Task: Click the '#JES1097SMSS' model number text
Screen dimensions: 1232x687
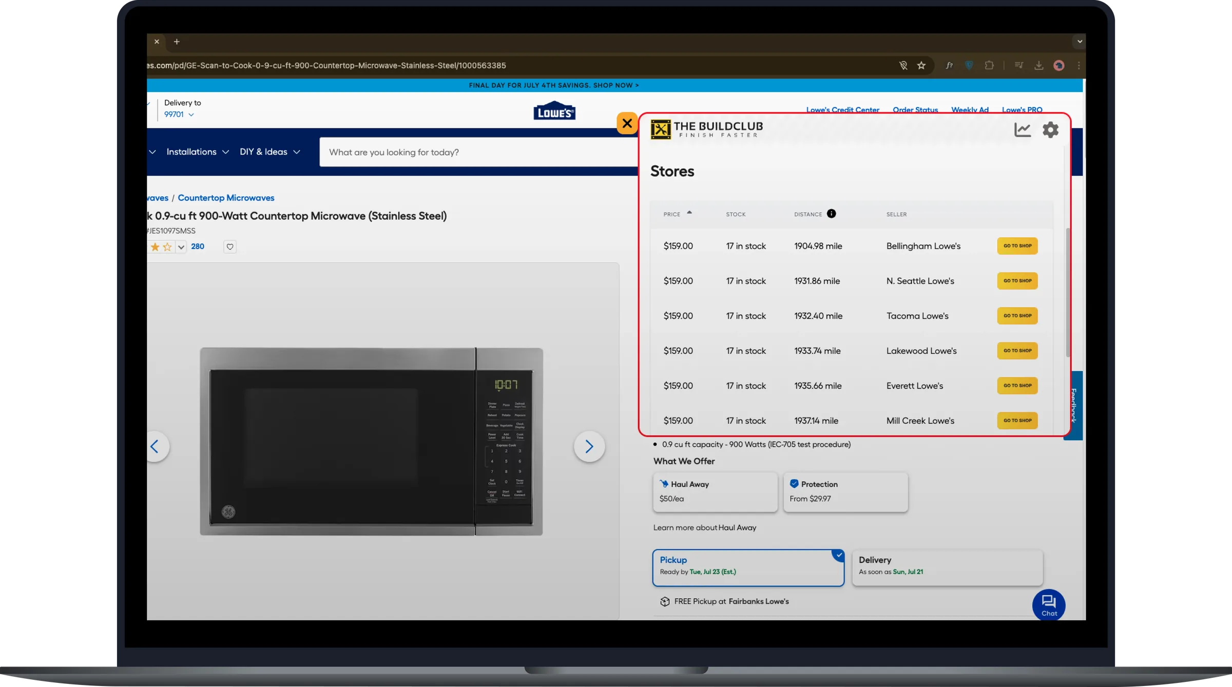Action: point(171,231)
